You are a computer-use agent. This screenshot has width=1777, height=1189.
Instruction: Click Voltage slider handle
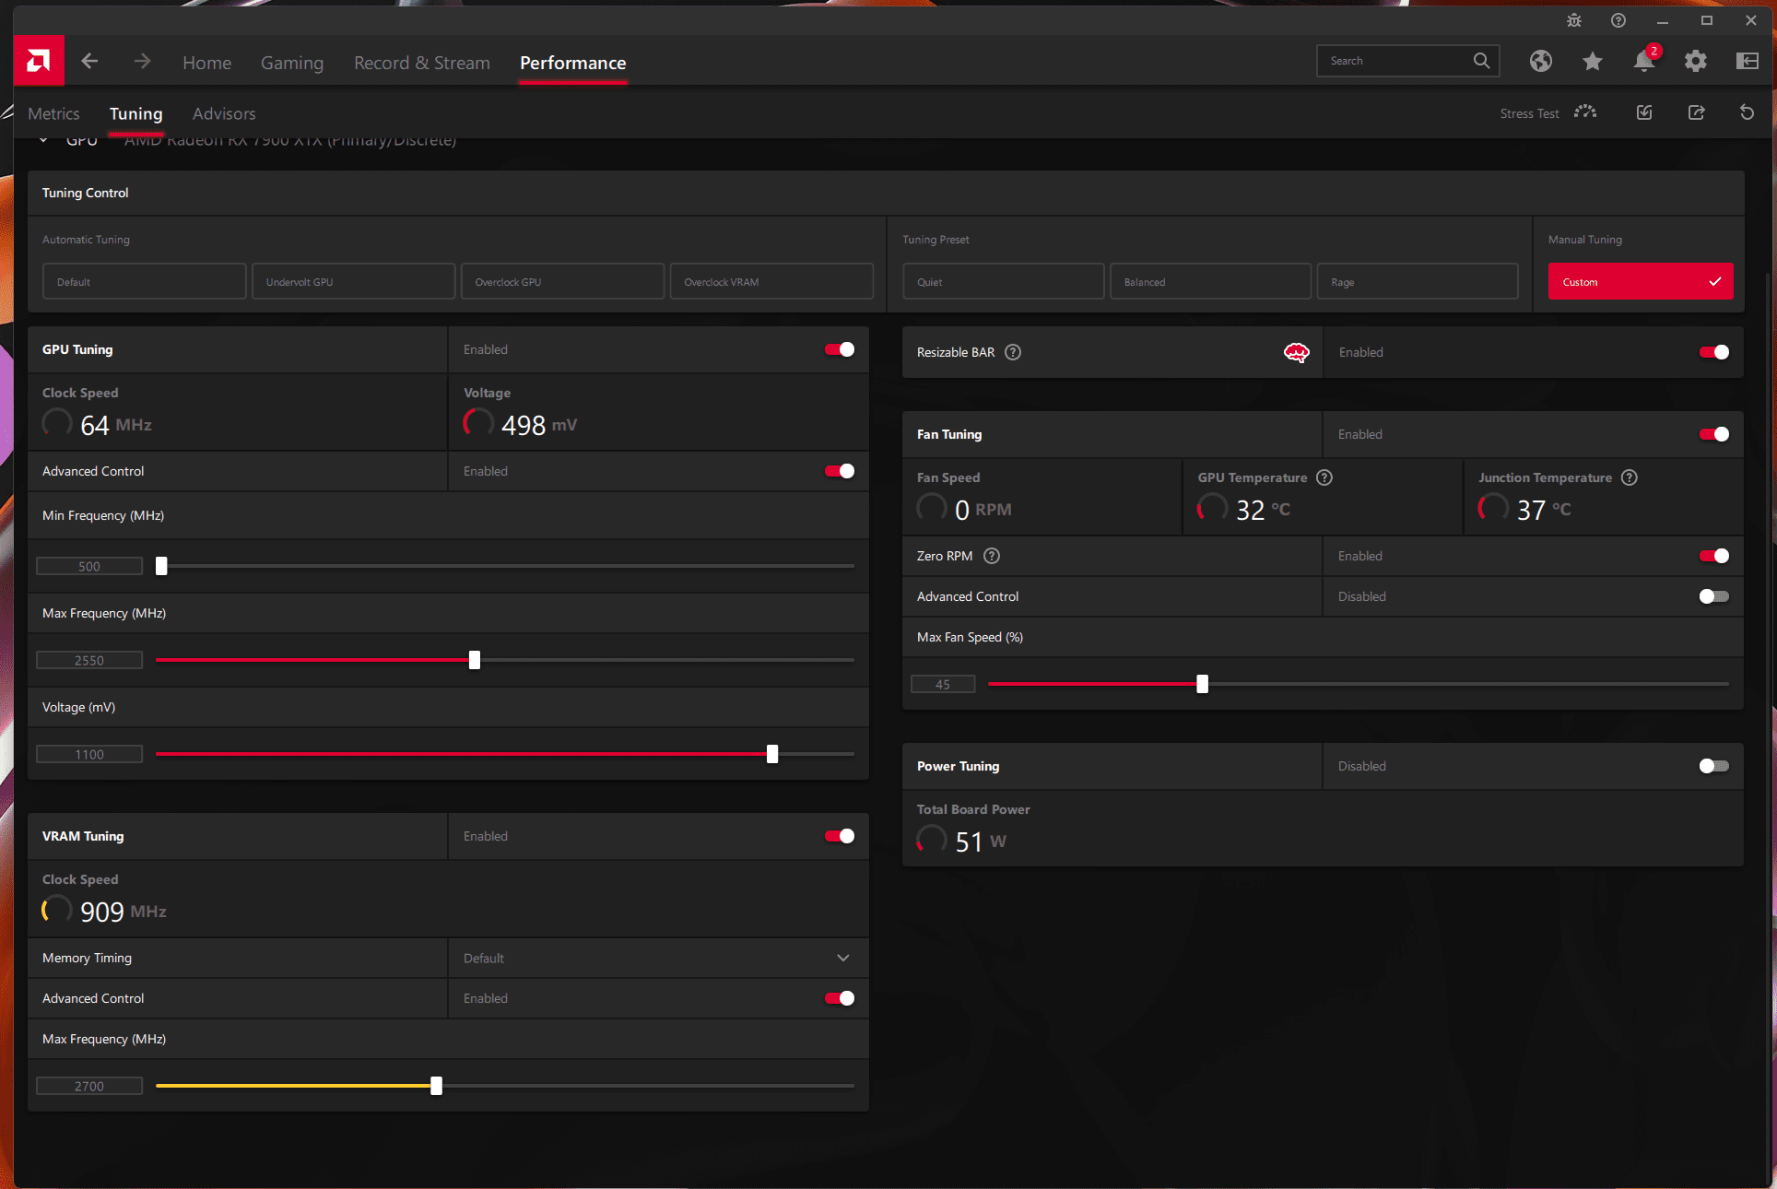[x=772, y=754]
